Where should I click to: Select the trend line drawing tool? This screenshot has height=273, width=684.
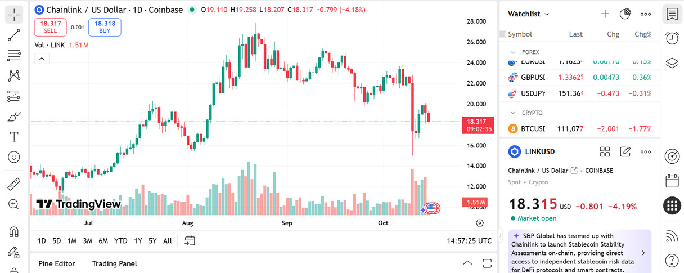(x=14, y=35)
